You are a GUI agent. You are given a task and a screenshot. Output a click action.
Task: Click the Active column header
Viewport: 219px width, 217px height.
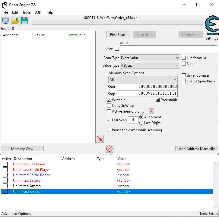pyautogui.click(x=7, y=159)
